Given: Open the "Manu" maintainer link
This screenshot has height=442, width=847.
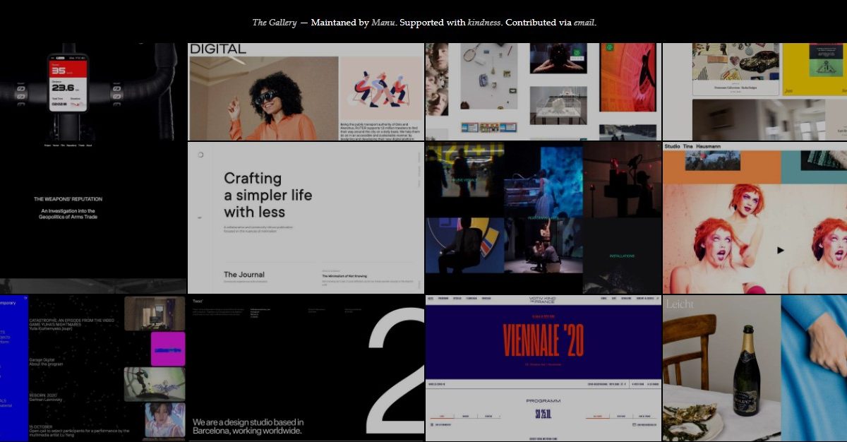Looking at the screenshot, I should (x=384, y=22).
